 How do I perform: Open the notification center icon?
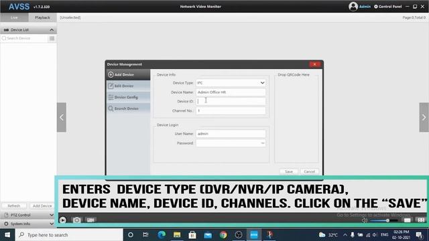click(x=419, y=235)
